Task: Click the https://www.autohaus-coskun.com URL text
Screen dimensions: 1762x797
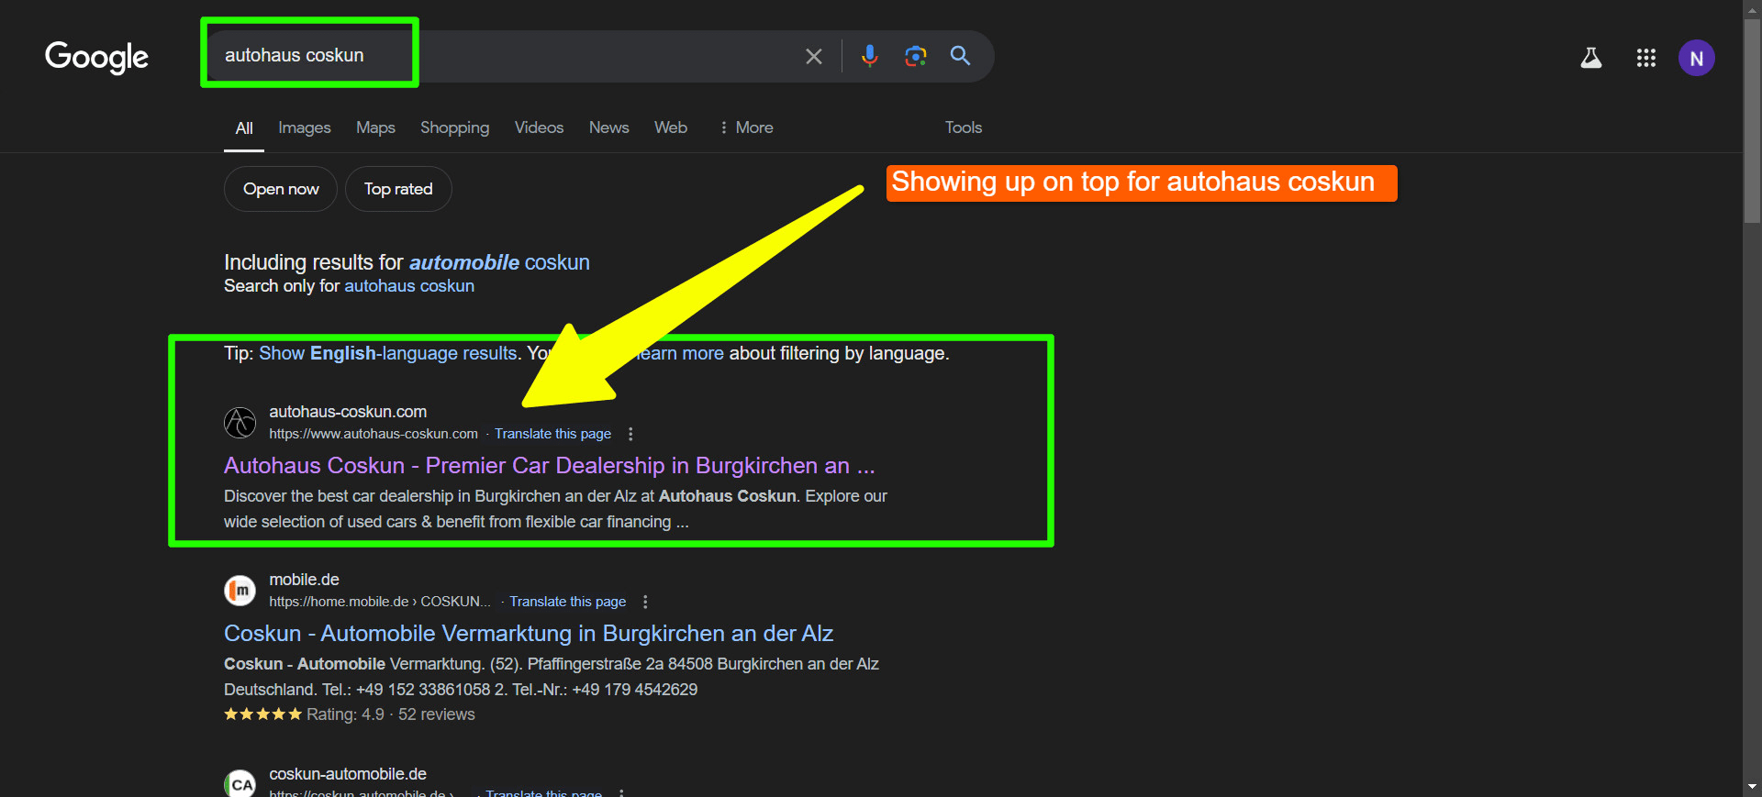Action: (x=374, y=434)
